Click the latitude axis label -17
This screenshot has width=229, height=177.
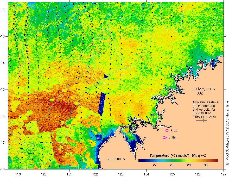3,143
